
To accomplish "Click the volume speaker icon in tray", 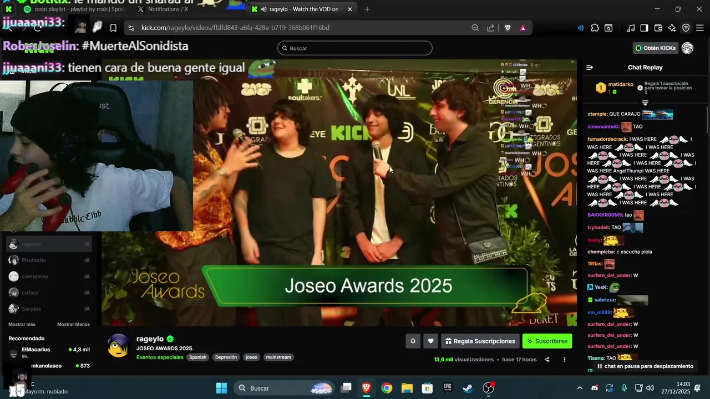I will point(650,388).
